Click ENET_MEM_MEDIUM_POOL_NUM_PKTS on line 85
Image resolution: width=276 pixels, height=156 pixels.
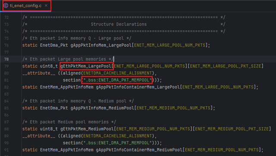click(173, 108)
